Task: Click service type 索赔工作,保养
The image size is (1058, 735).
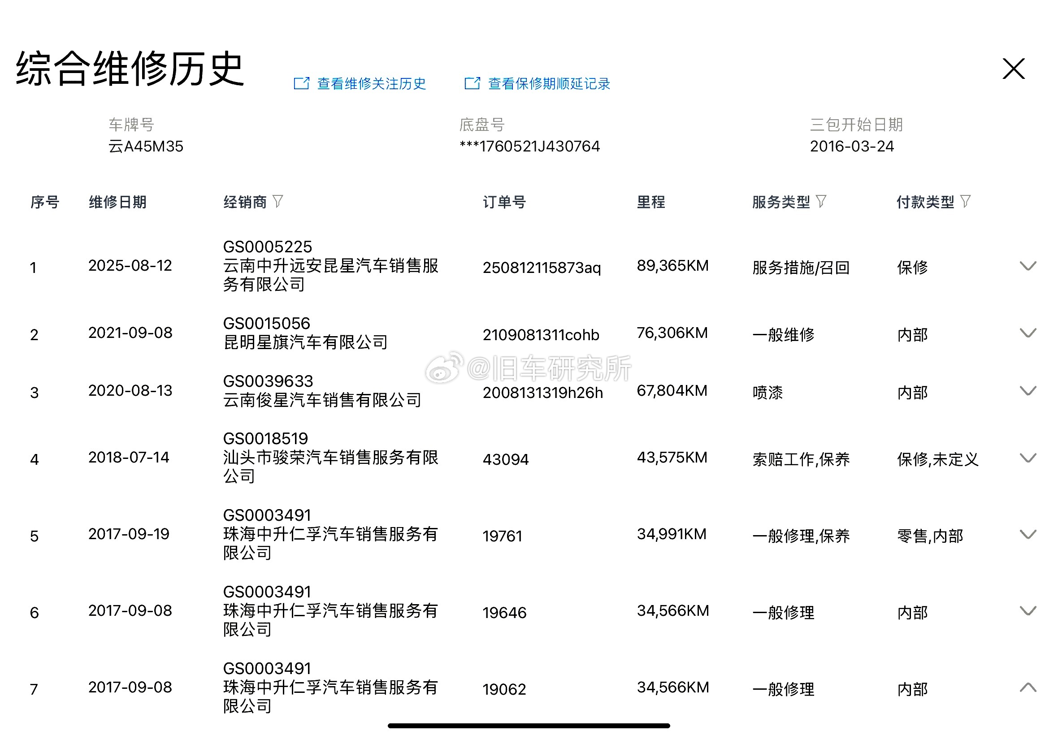Action: pyautogui.click(x=801, y=460)
